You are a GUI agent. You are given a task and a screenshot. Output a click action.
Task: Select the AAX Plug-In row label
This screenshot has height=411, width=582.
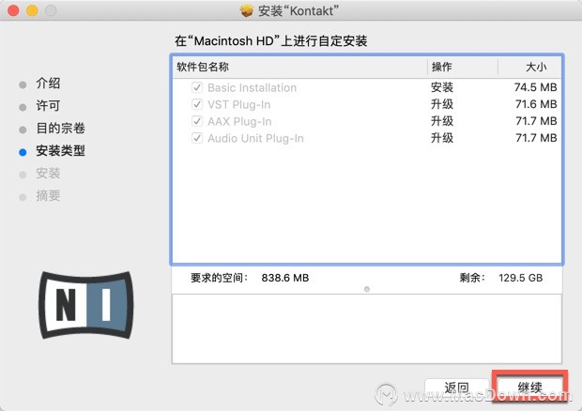point(239,122)
